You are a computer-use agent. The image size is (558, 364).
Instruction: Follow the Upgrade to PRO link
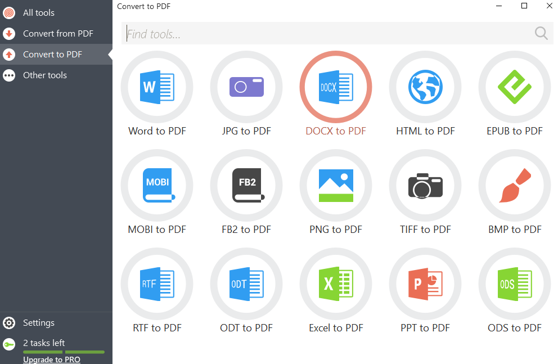52,359
